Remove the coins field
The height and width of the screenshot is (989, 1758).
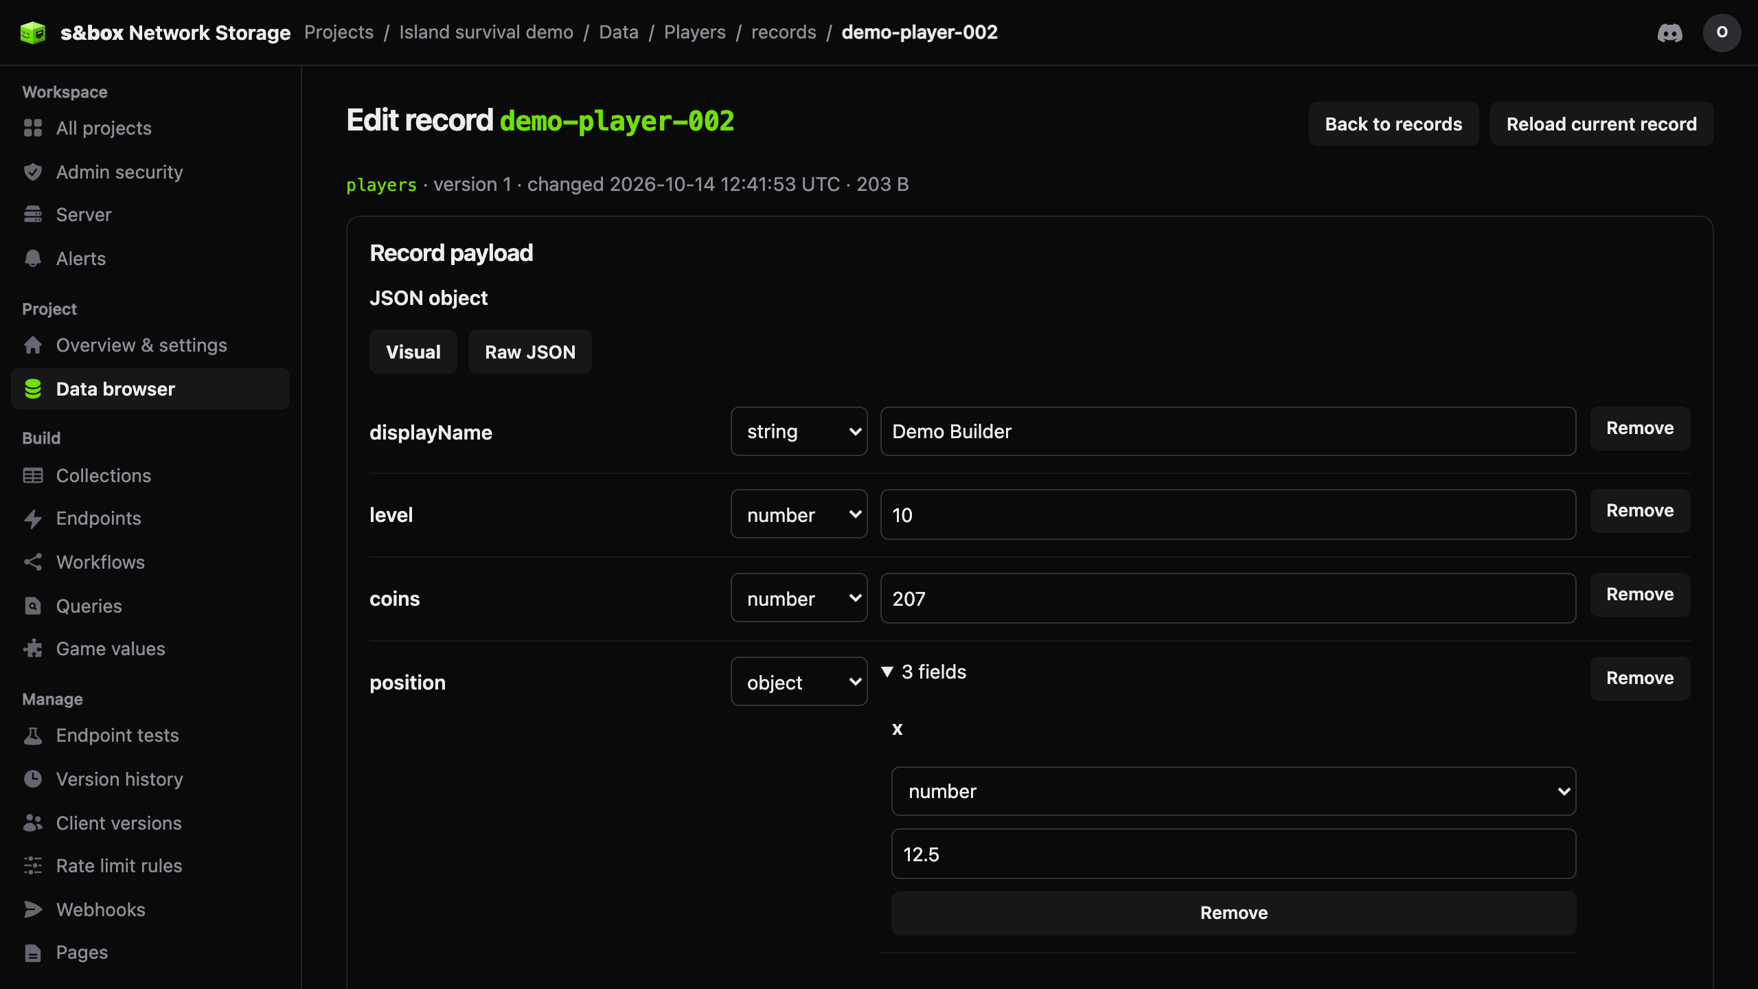(x=1640, y=595)
